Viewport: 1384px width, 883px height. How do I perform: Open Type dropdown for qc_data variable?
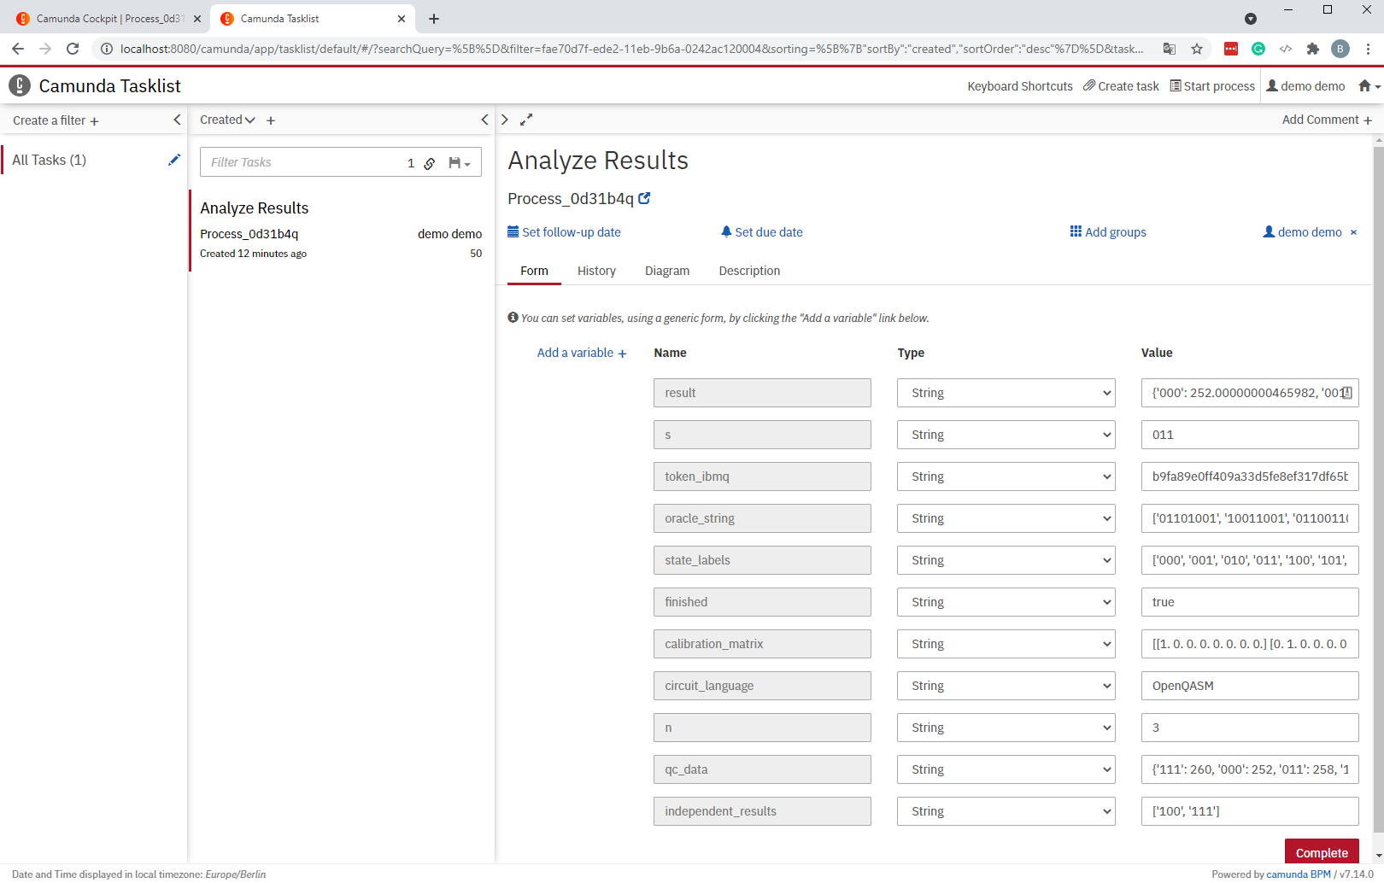(1006, 769)
